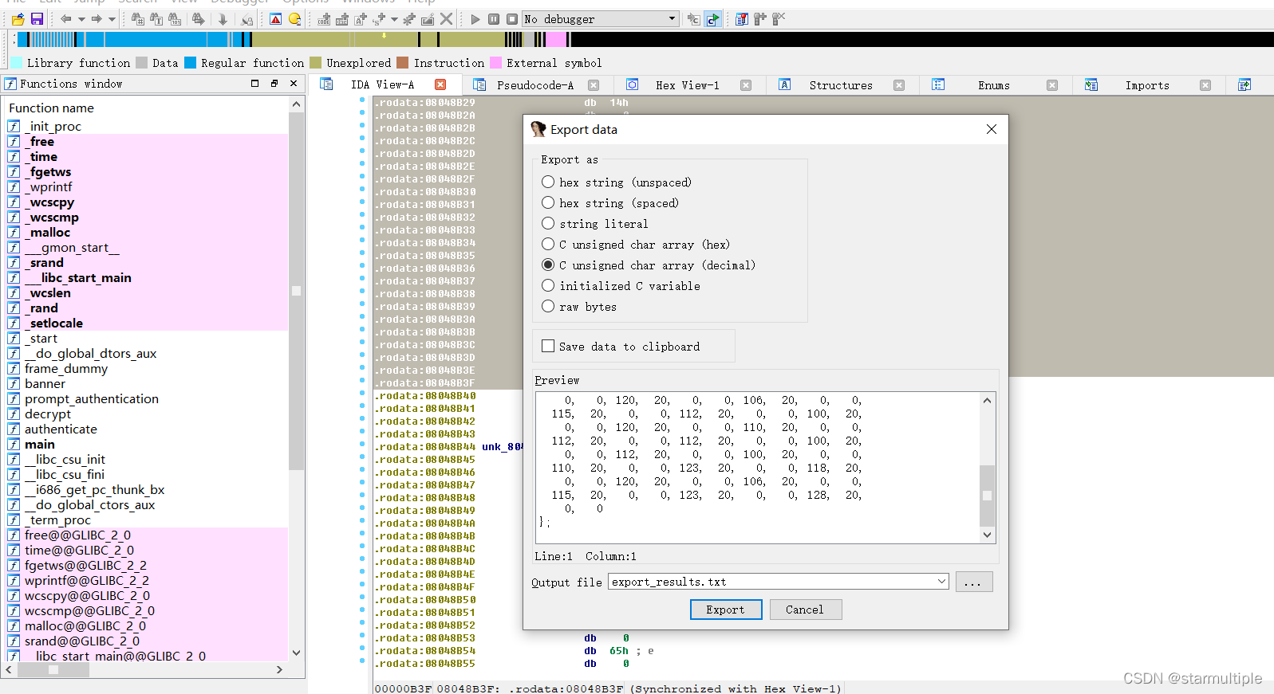Click the search next down-arrow icon
The image size is (1274, 694).
(x=223, y=19)
